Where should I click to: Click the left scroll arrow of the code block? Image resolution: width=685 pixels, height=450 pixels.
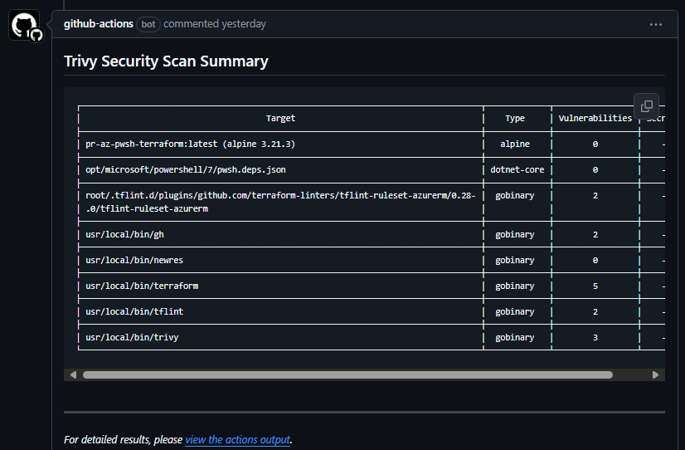click(x=73, y=374)
